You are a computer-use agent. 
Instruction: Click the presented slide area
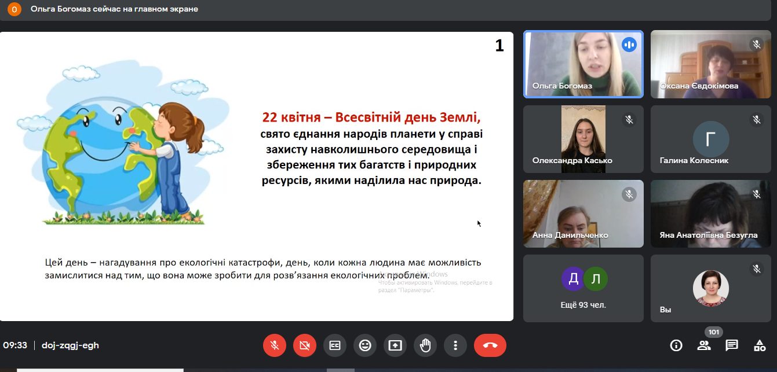257,176
